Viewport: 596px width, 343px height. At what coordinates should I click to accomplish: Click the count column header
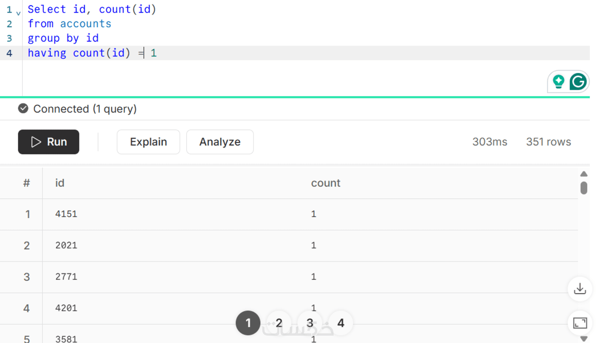click(x=326, y=183)
